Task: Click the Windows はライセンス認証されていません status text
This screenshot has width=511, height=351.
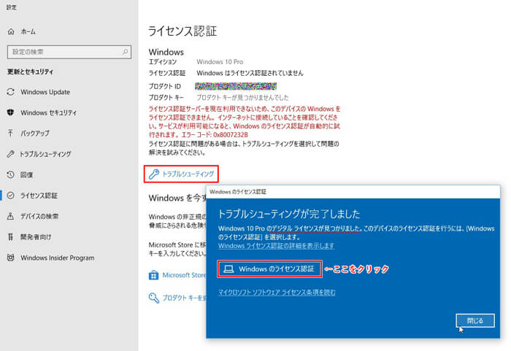Action: [x=250, y=73]
